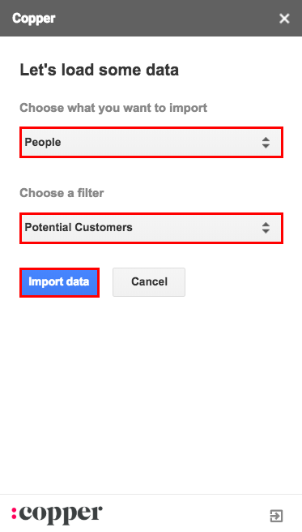Click the Copper title in the header

pos(33,19)
